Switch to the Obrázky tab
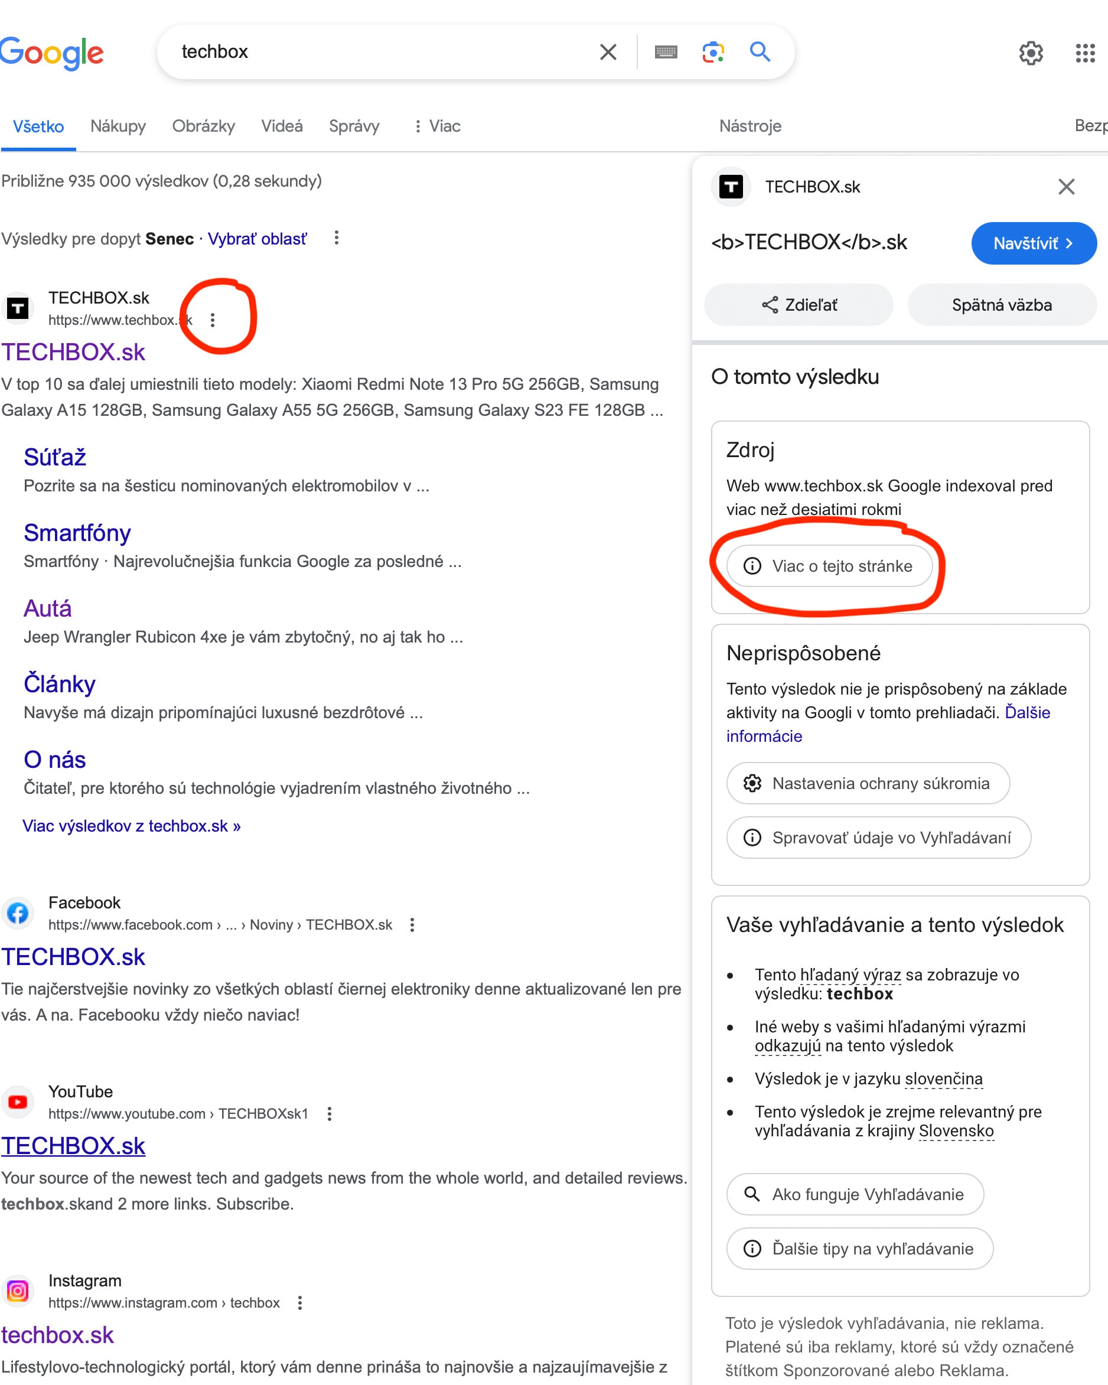The height and width of the screenshot is (1385, 1108). pos(203,126)
